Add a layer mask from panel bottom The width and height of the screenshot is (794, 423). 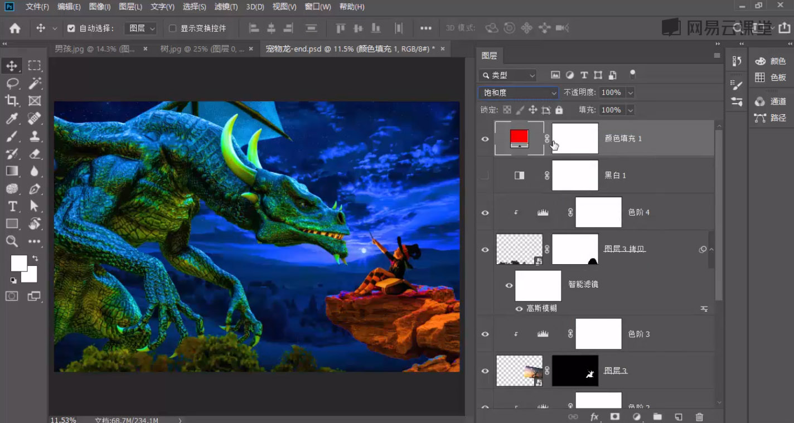[614, 416]
